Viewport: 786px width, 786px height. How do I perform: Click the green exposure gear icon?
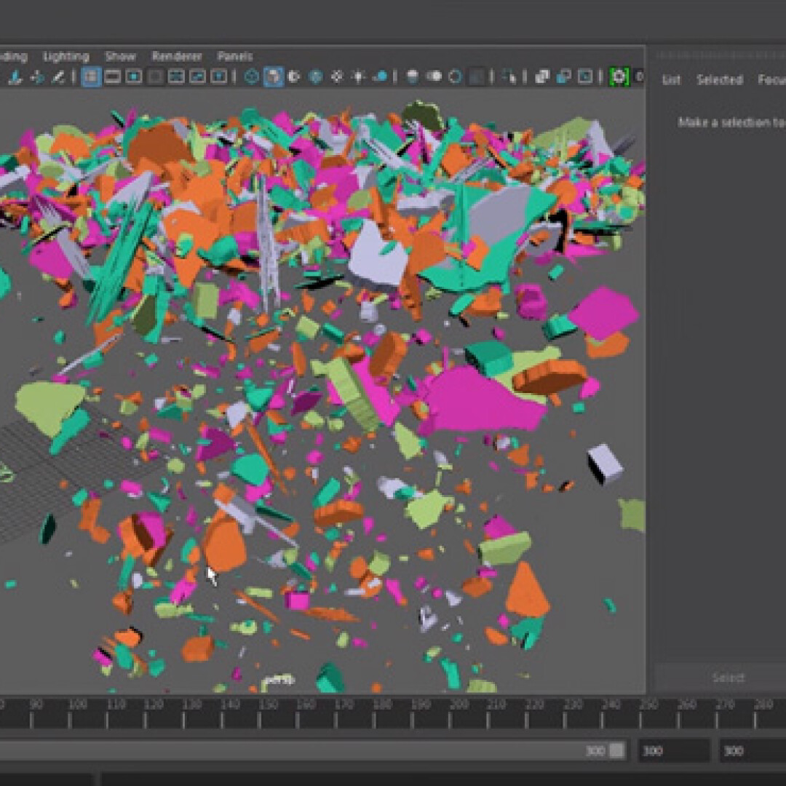619,76
